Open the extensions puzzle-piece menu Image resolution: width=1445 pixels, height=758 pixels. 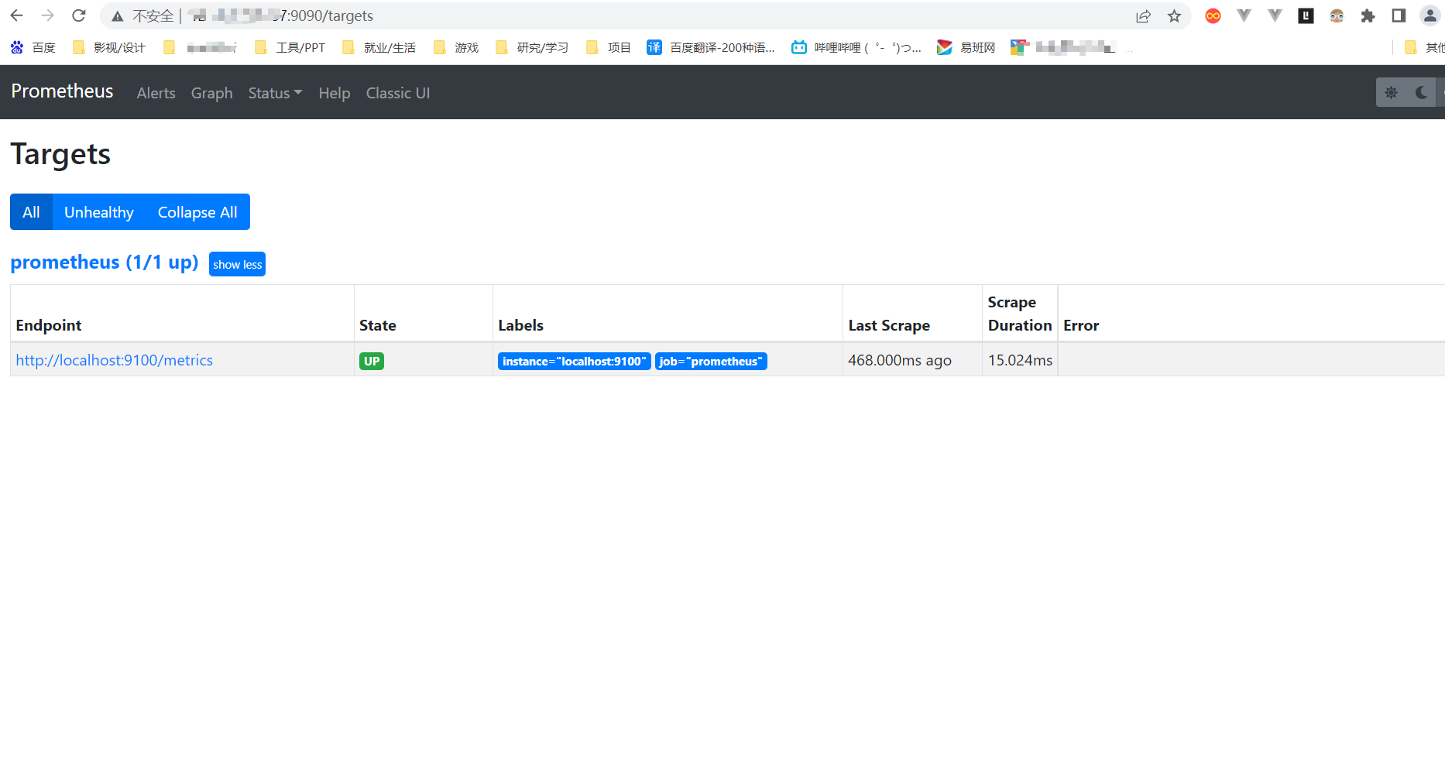1368,16
